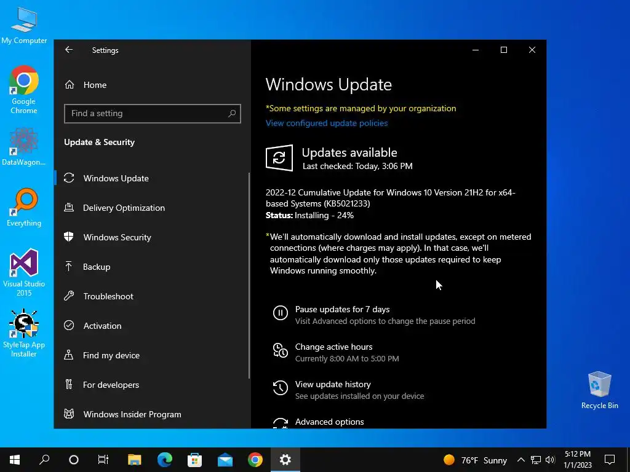Image resolution: width=630 pixels, height=472 pixels.
Task: Select Windows Update in sidebar
Action: point(116,178)
